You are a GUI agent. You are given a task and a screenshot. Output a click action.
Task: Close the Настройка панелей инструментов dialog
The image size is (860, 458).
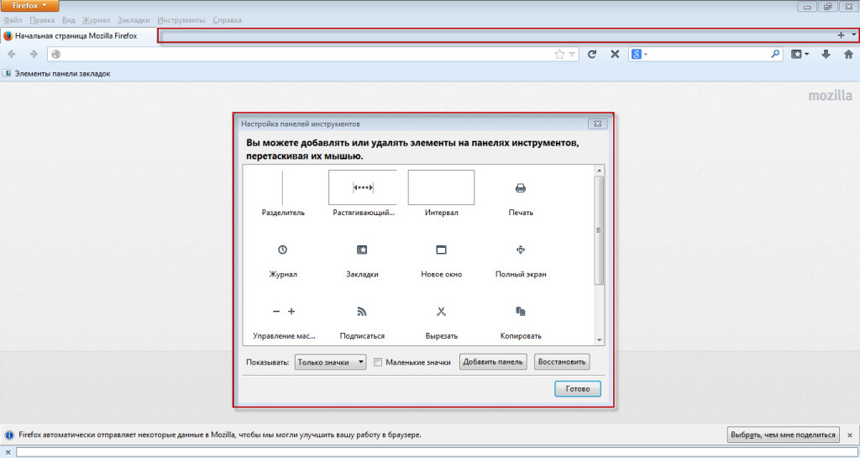[597, 124]
